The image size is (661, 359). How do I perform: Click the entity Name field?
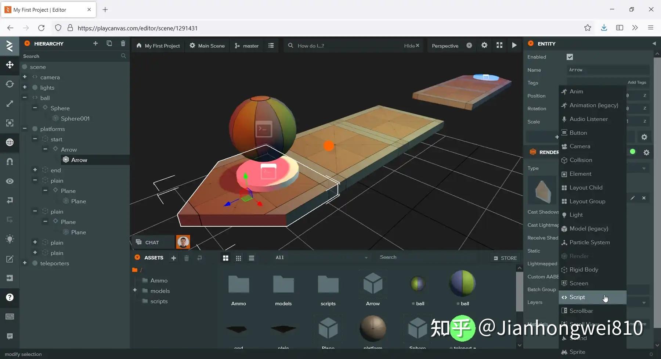[x=608, y=70]
